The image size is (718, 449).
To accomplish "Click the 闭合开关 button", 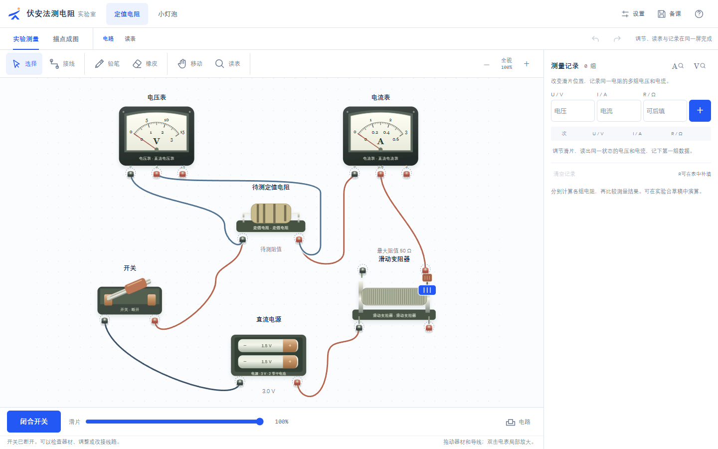I will pyautogui.click(x=34, y=422).
